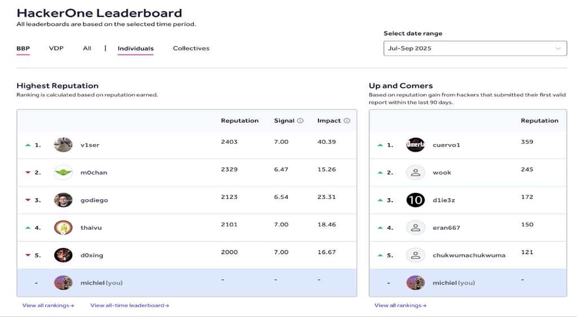Viewport: 577px width, 317px height.
Task: Click d0xing's avatar image
Action: [x=63, y=255]
